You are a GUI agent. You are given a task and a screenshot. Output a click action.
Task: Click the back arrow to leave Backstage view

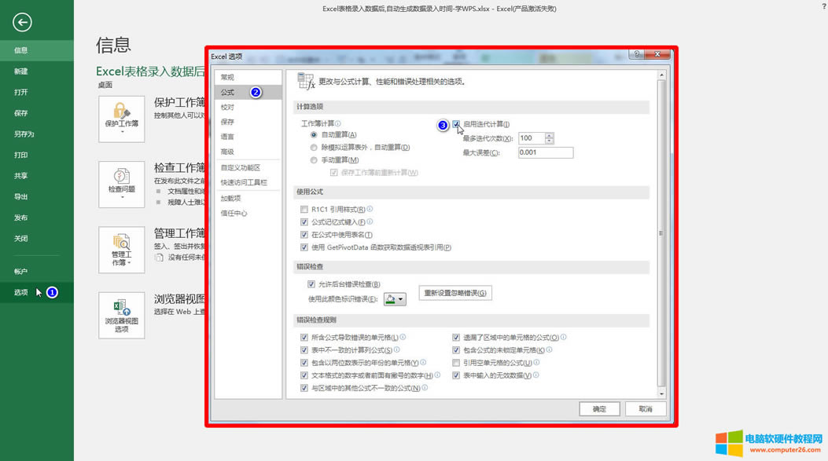tap(23, 22)
